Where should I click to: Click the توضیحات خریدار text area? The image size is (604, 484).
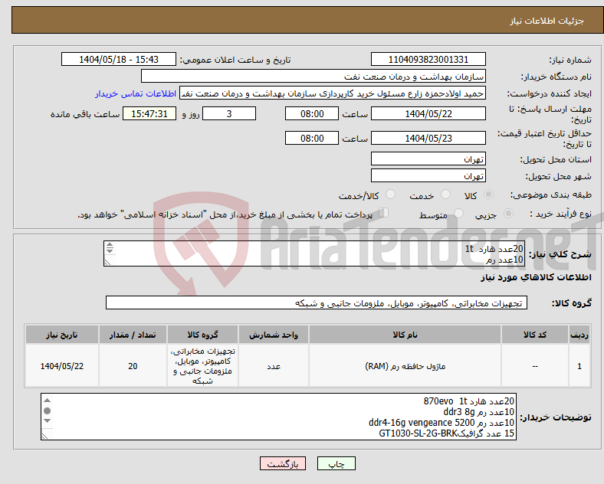coord(278,417)
